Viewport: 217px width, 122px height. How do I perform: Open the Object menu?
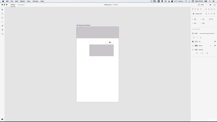pos(22,1)
